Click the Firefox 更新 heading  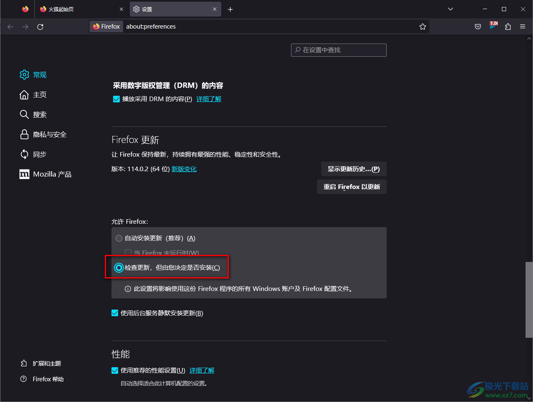pos(136,140)
